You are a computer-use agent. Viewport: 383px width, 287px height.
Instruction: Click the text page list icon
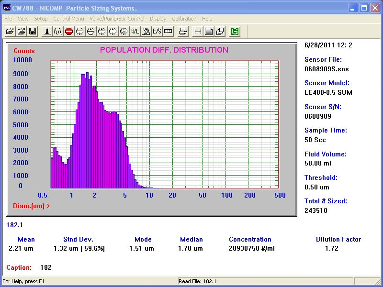(x=209, y=32)
